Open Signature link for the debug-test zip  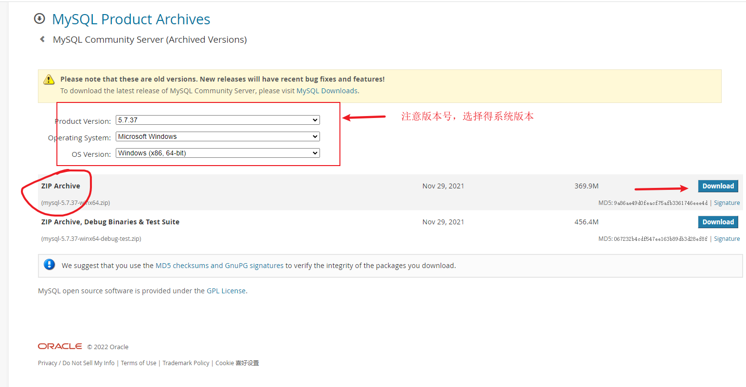tap(727, 239)
